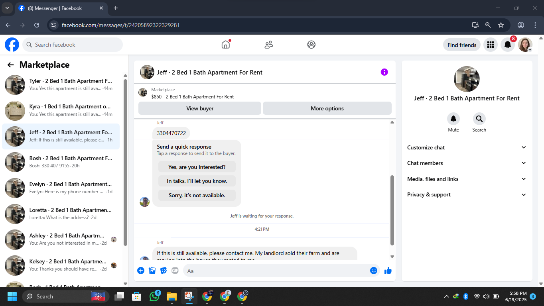
Task: Mute the Jeff conversation
Action: [x=453, y=119]
